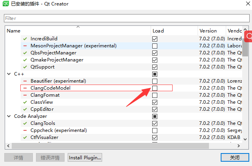Click the green checkmark beside IncrediBuild
Viewport: 252px width, 166px height.
pyautogui.click(x=25, y=39)
